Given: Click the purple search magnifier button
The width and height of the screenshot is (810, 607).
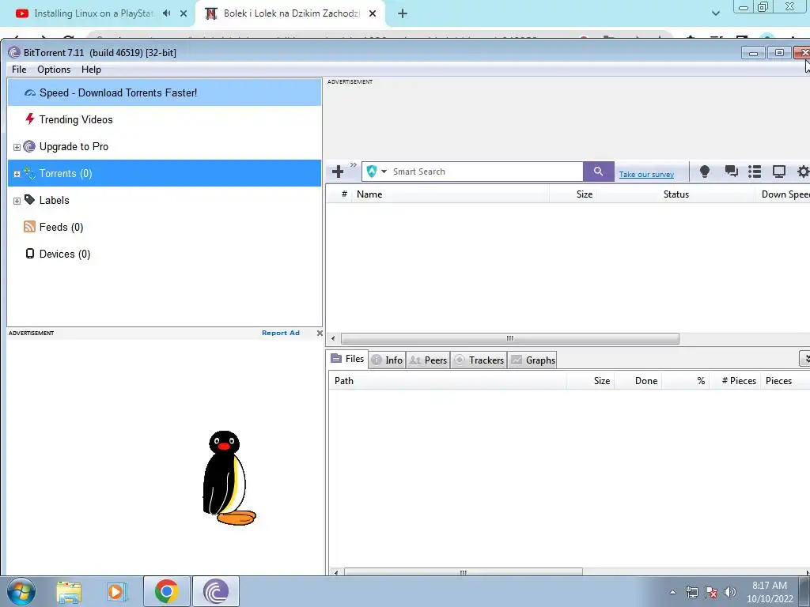Looking at the screenshot, I should (x=598, y=172).
